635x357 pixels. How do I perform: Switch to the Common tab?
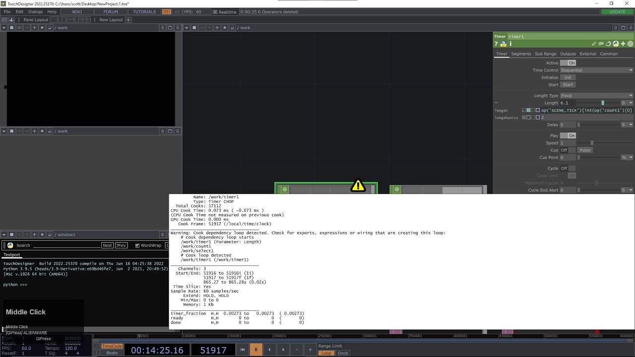pyautogui.click(x=609, y=54)
